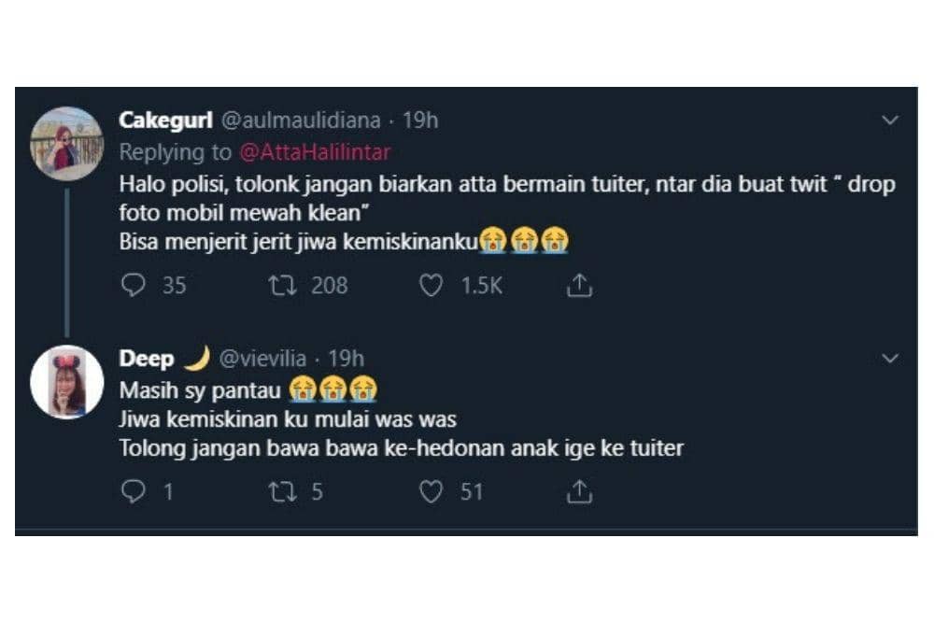Open the share icon on Deep's tweet

pyautogui.click(x=578, y=490)
